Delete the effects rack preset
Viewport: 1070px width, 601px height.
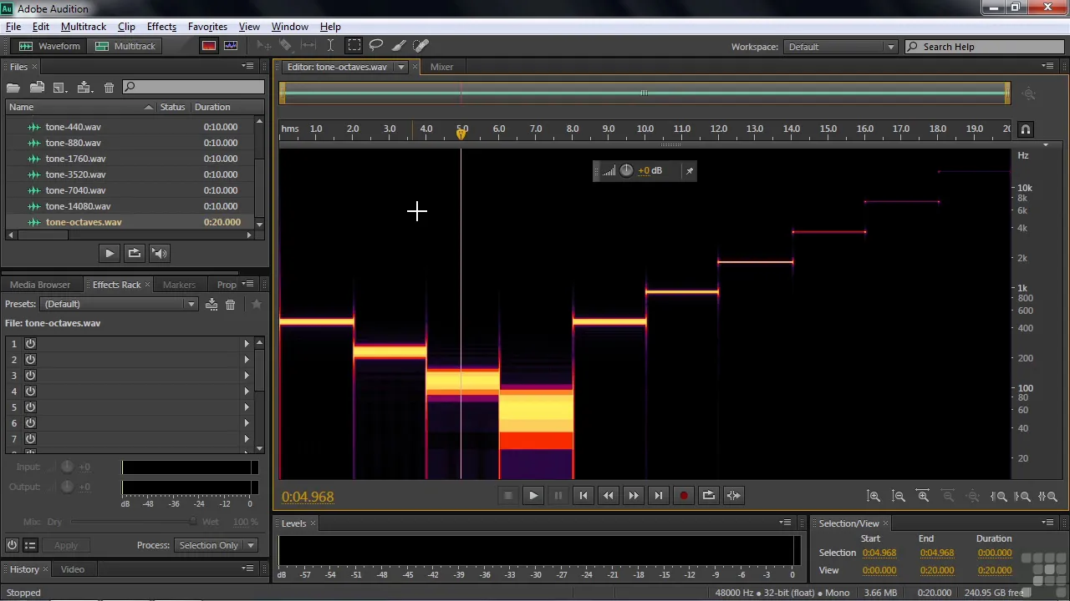click(231, 305)
